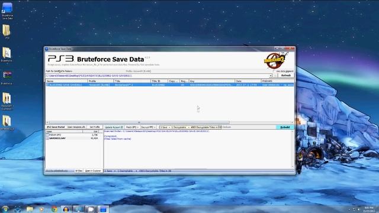Screen dimensions: 379x213
Task: Sort the save list by Profile column
Action: click(101, 81)
